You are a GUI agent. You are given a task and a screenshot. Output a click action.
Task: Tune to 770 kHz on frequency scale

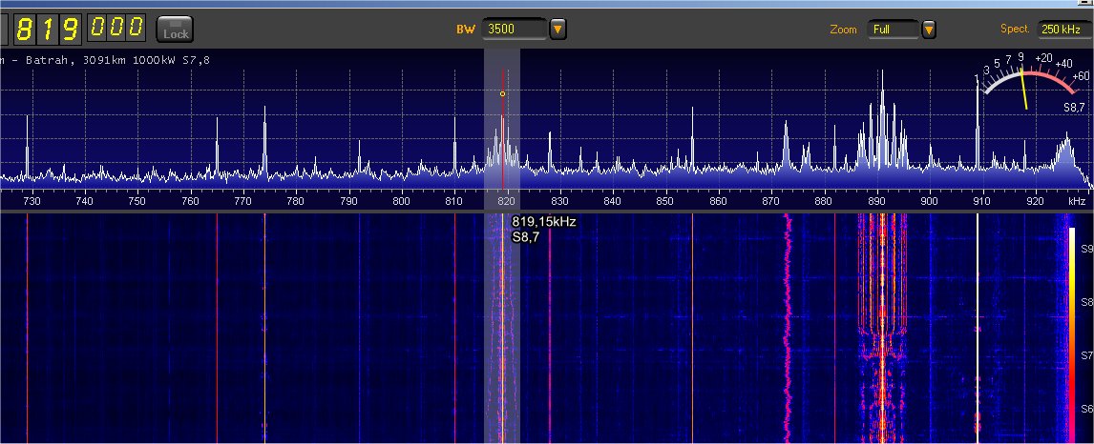pos(242,201)
